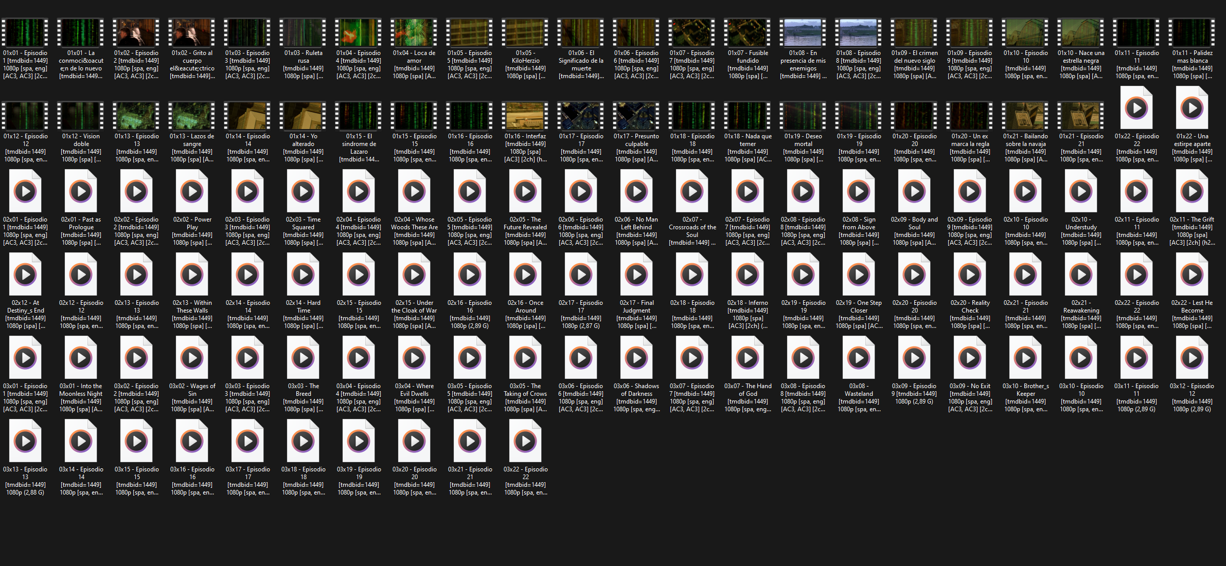
Task: Select the '02x04 - Whose Woods These Are' file icon
Action: 414,191
